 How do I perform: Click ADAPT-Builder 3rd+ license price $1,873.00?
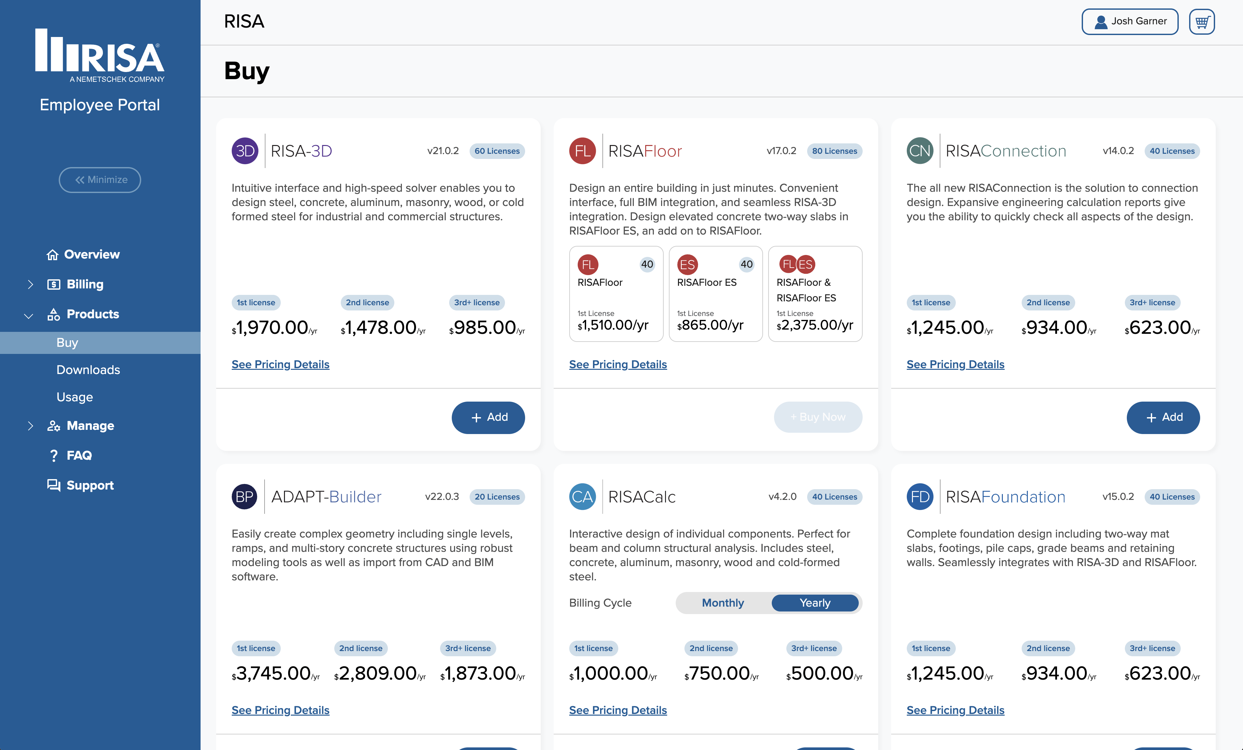point(482,674)
